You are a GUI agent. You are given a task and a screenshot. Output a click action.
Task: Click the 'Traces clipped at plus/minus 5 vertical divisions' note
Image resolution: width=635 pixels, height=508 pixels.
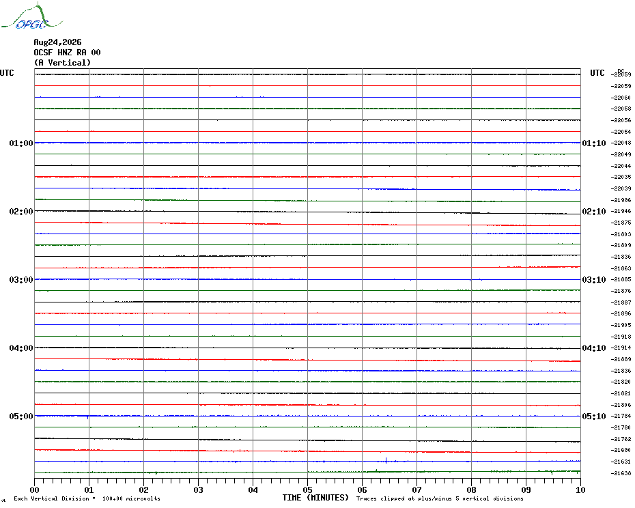(x=440, y=498)
